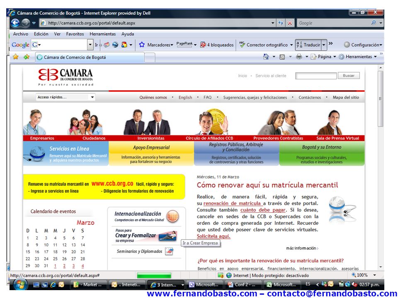The width and height of the screenshot is (398, 298).
Task: Open the search provider dropdown arrow
Action: click(381, 23)
